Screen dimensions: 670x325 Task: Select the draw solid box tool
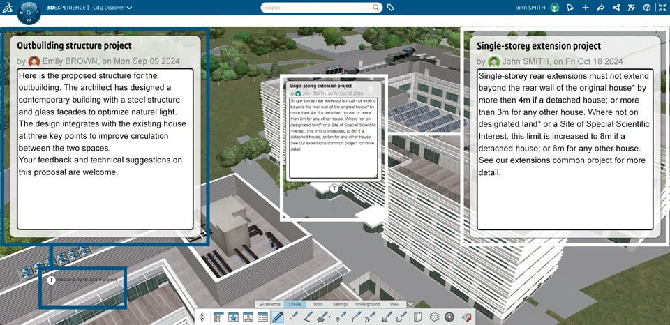click(386, 317)
